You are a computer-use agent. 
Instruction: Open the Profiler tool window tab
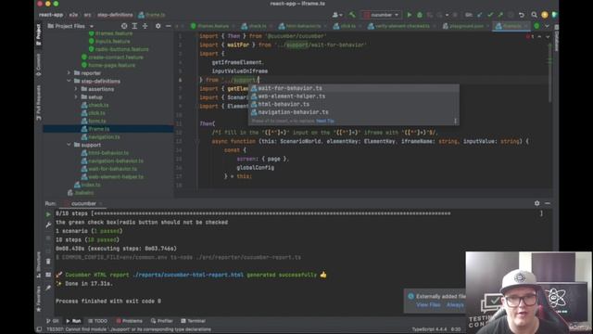point(161,321)
